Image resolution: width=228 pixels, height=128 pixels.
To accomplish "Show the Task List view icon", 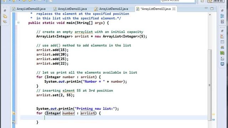I will (222, 22).
